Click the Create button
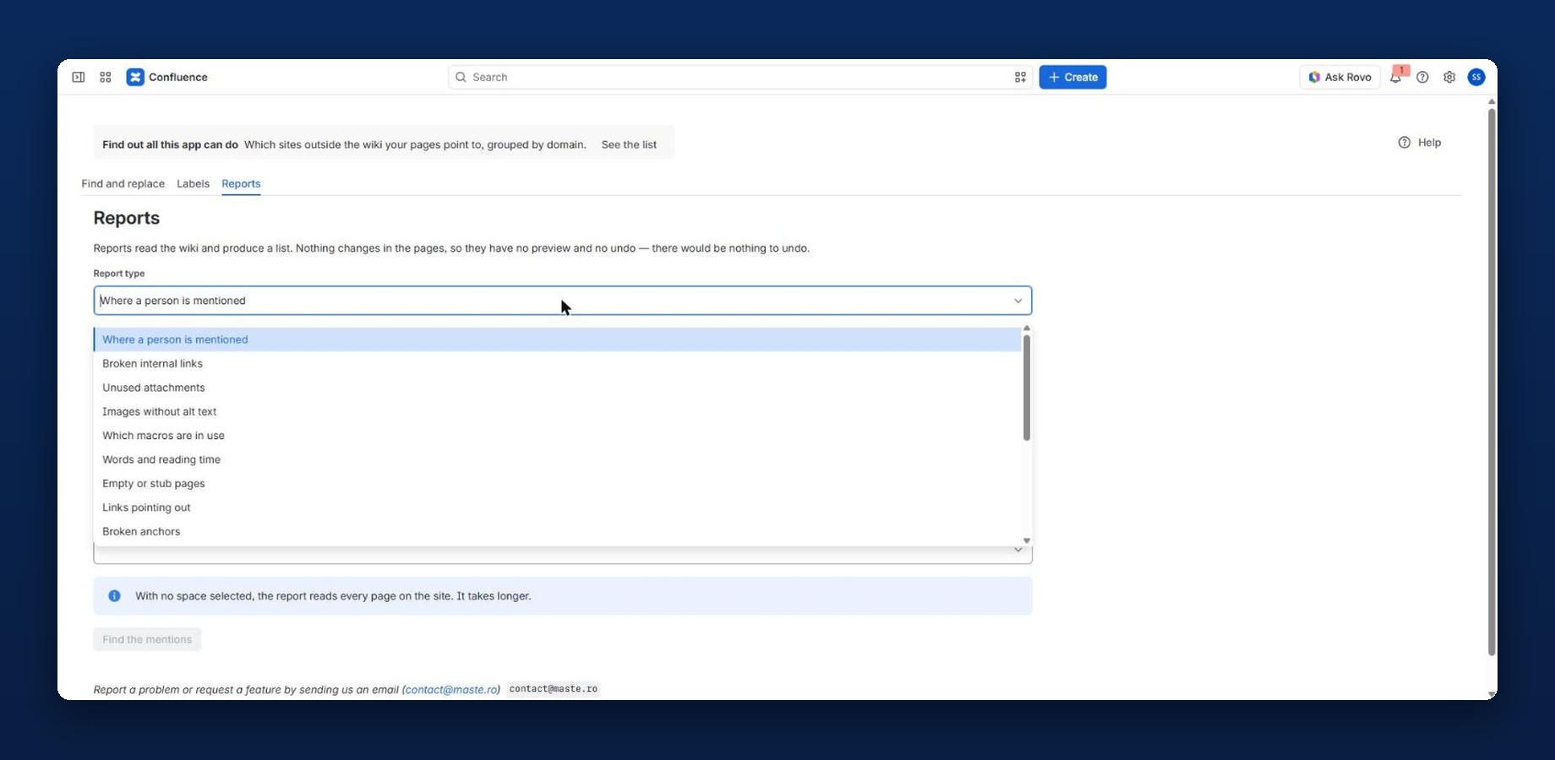 1072,77
